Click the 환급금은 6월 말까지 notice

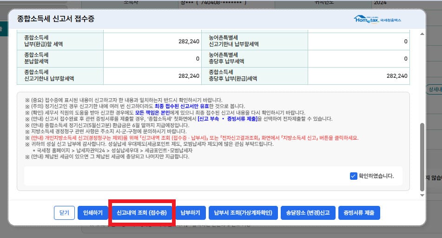(x=107, y=125)
